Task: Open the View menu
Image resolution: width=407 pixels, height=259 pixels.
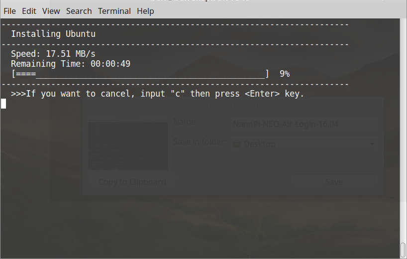Action: [x=51, y=11]
